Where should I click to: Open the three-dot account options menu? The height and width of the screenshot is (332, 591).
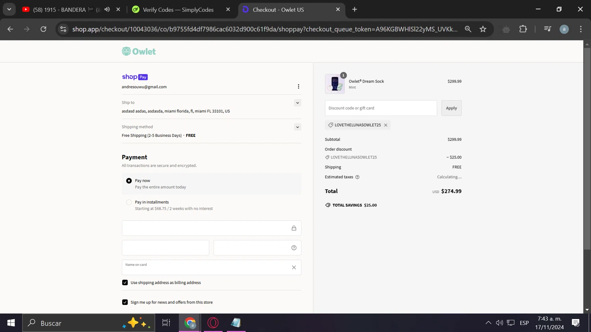[298, 87]
